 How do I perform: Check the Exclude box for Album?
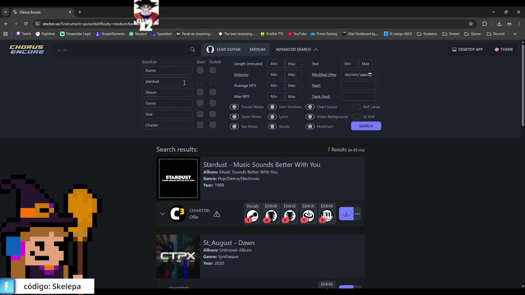point(212,92)
